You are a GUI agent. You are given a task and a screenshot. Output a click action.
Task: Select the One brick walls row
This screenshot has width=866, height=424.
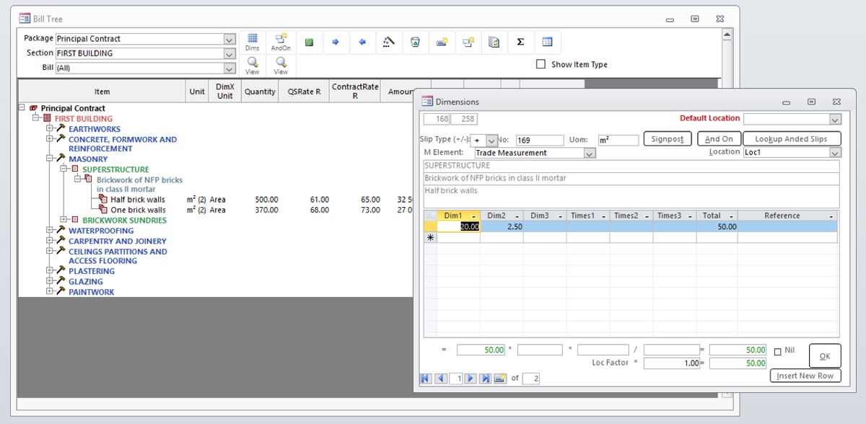pyautogui.click(x=138, y=210)
